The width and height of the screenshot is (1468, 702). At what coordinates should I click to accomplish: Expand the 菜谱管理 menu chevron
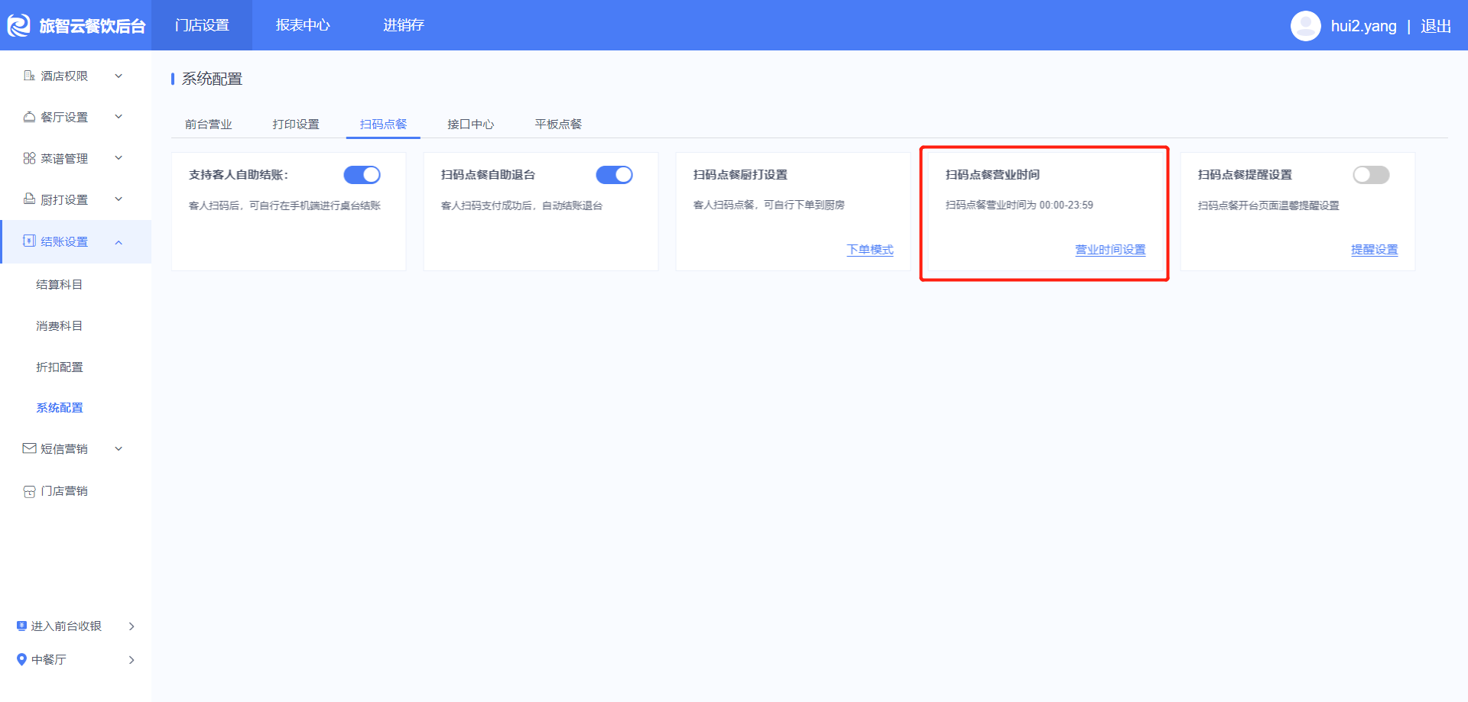(119, 158)
